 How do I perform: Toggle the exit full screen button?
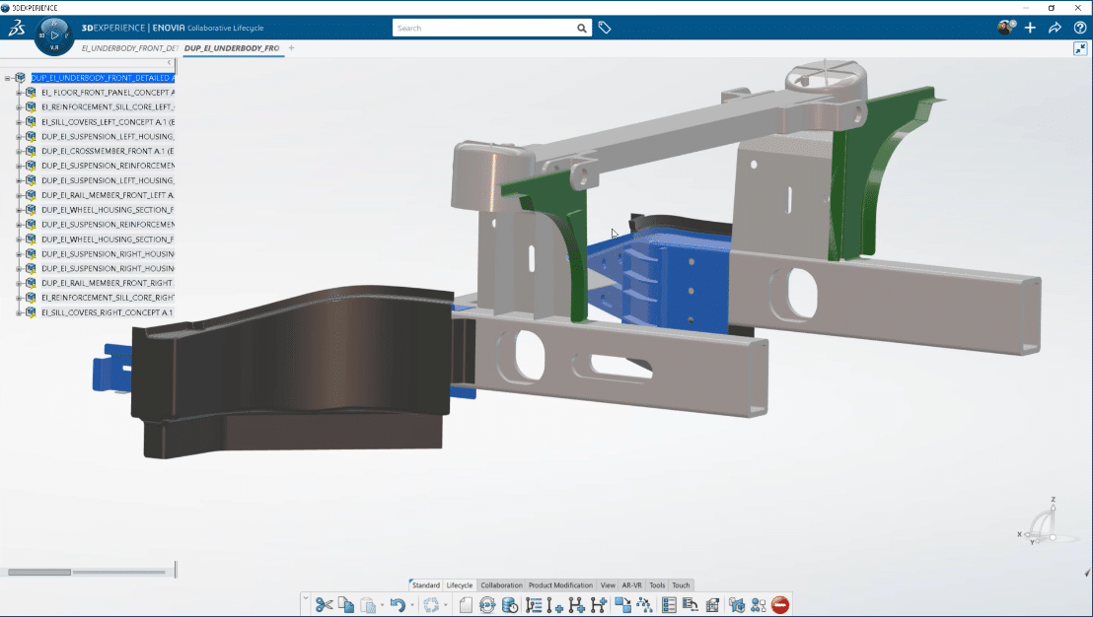(x=1080, y=46)
